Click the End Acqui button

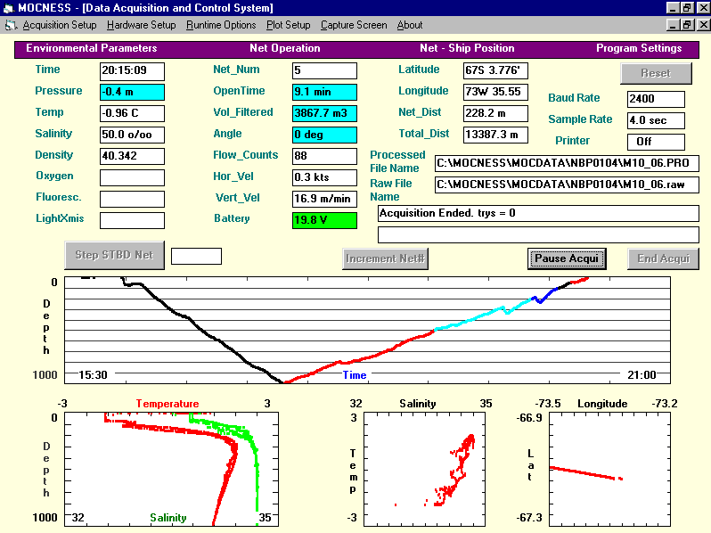(x=663, y=258)
